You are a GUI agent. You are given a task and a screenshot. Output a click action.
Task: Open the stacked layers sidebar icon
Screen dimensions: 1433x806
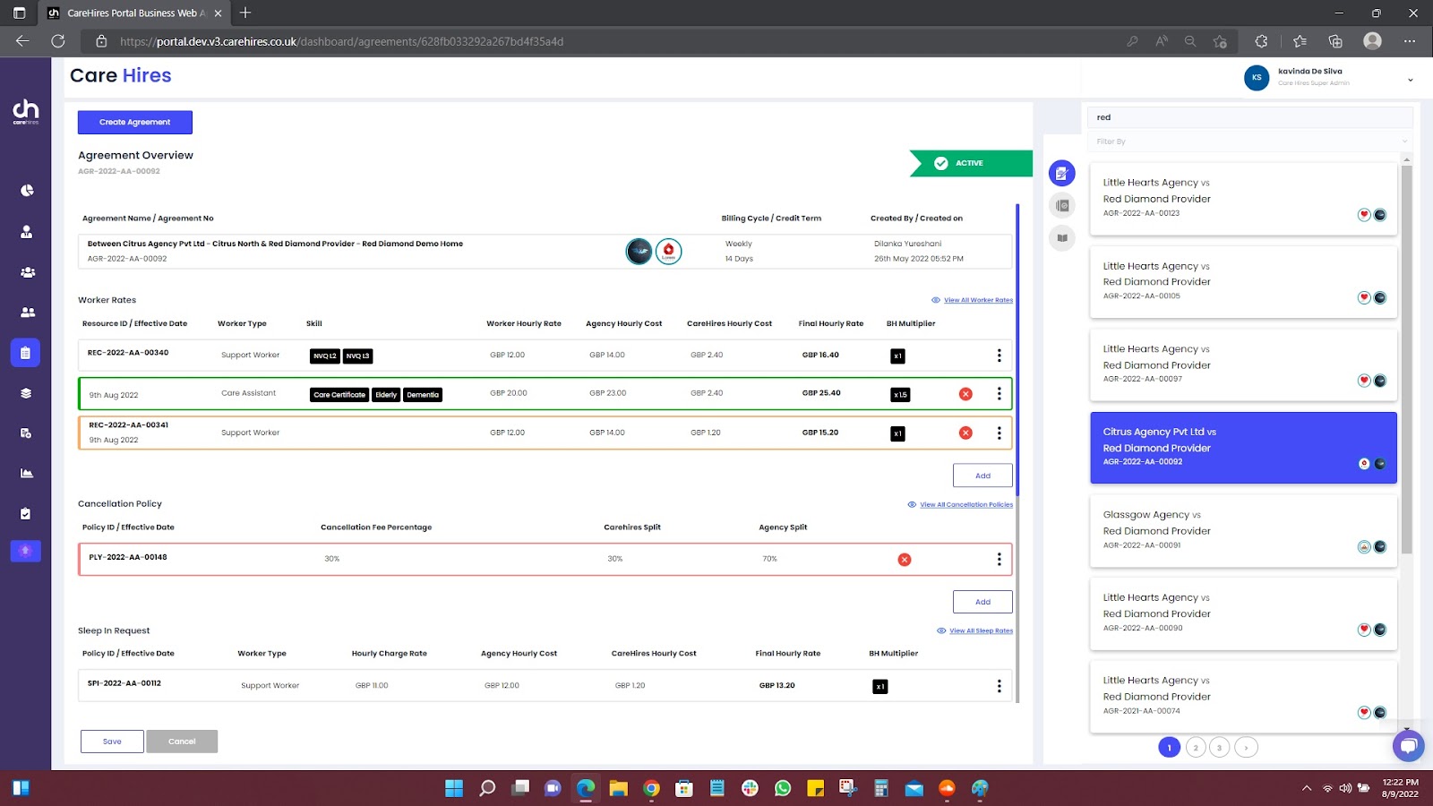pos(27,392)
